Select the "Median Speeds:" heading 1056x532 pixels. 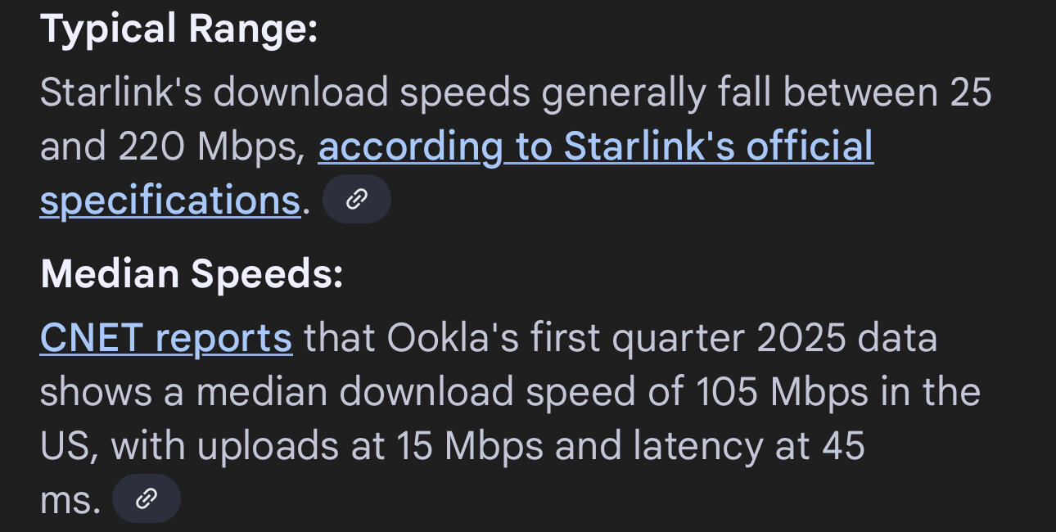[x=192, y=276]
